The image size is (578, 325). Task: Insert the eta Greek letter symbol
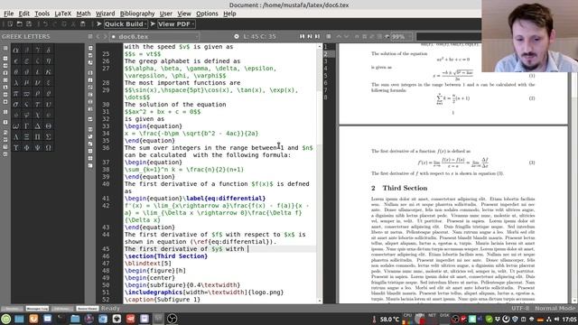(48, 61)
